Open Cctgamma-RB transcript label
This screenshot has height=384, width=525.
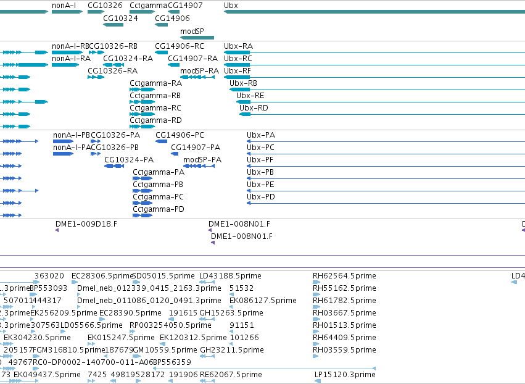155,96
